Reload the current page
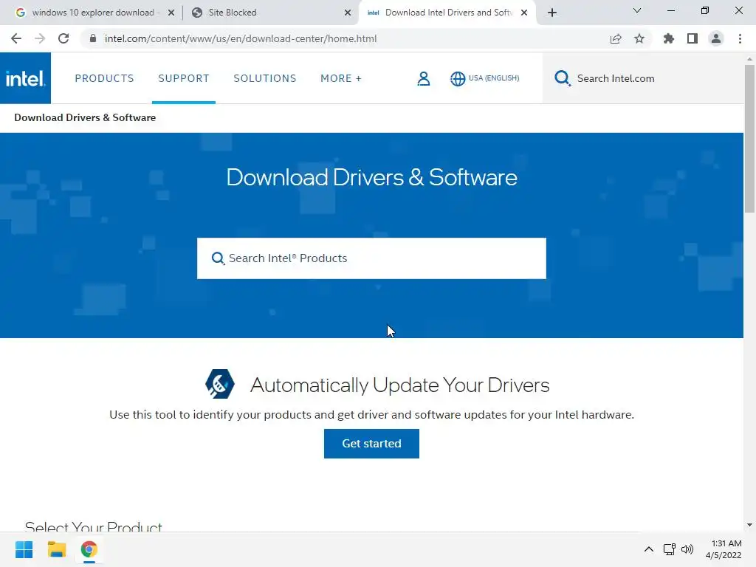The height and width of the screenshot is (567, 756). coord(63,38)
